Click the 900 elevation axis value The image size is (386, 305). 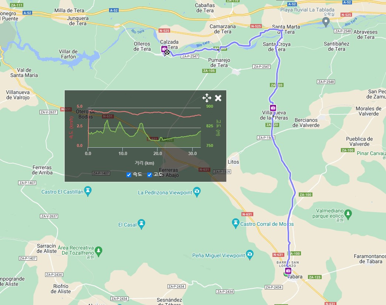pyautogui.click(x=210, y=106)
